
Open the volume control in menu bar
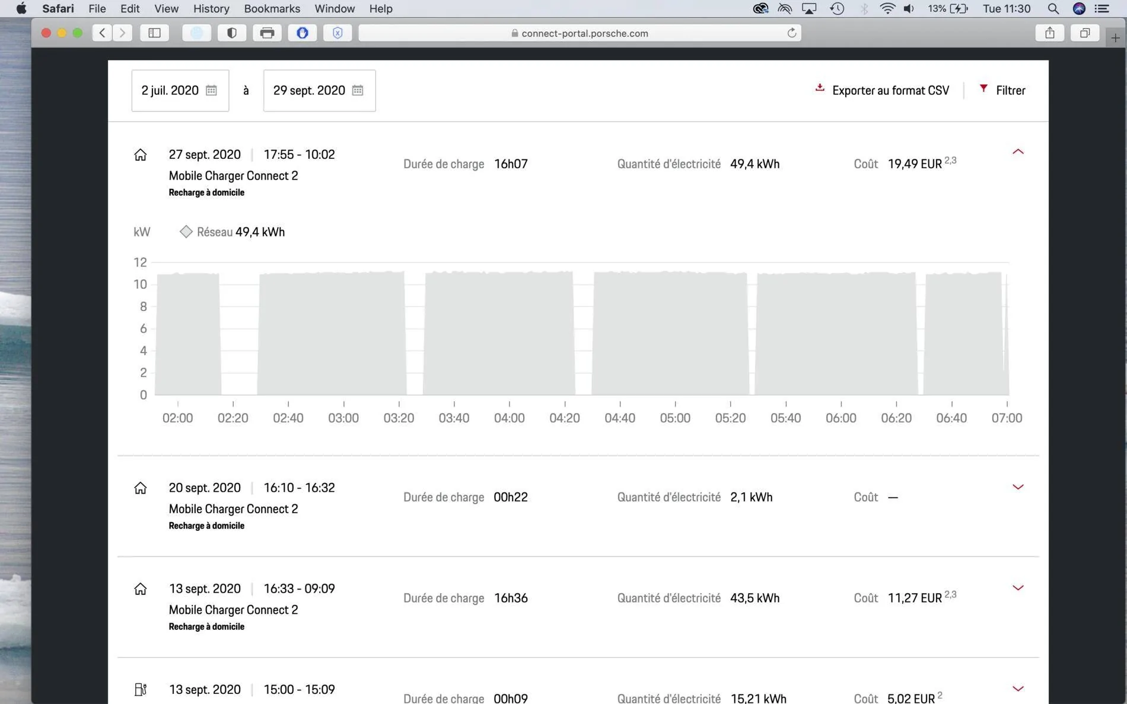(909, 8)
